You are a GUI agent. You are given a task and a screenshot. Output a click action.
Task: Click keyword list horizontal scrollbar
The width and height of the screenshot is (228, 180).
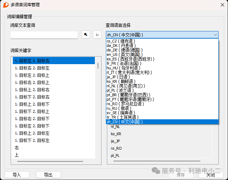(x=50, y=161)
